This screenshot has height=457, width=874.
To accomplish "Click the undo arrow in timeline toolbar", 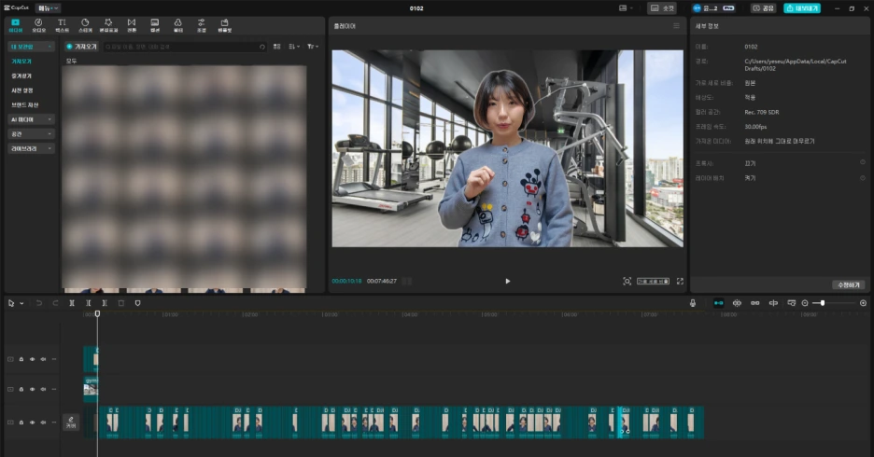I will (x=39, y=303).
